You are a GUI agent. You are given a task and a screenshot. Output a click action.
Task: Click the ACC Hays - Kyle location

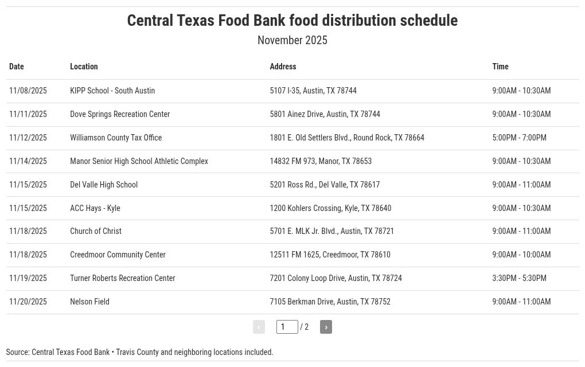tap(95, 208)
